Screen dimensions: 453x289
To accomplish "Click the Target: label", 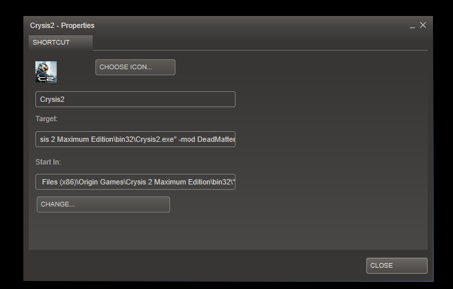I will pyautogui.click(x=47, y=119).
